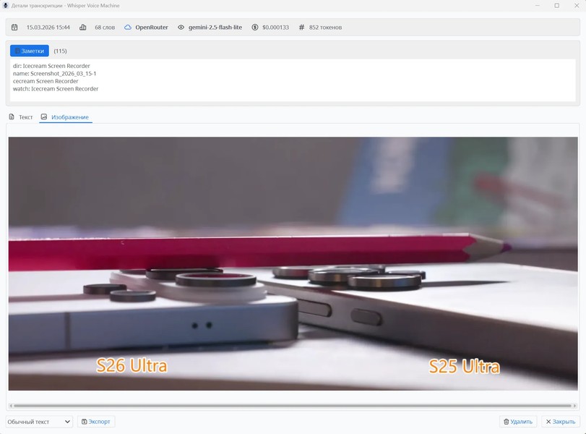Image resolution: width=586 pixels, height=434 pixels.
Task: Click inside the notes text field
Action: [x=293, y=80]
